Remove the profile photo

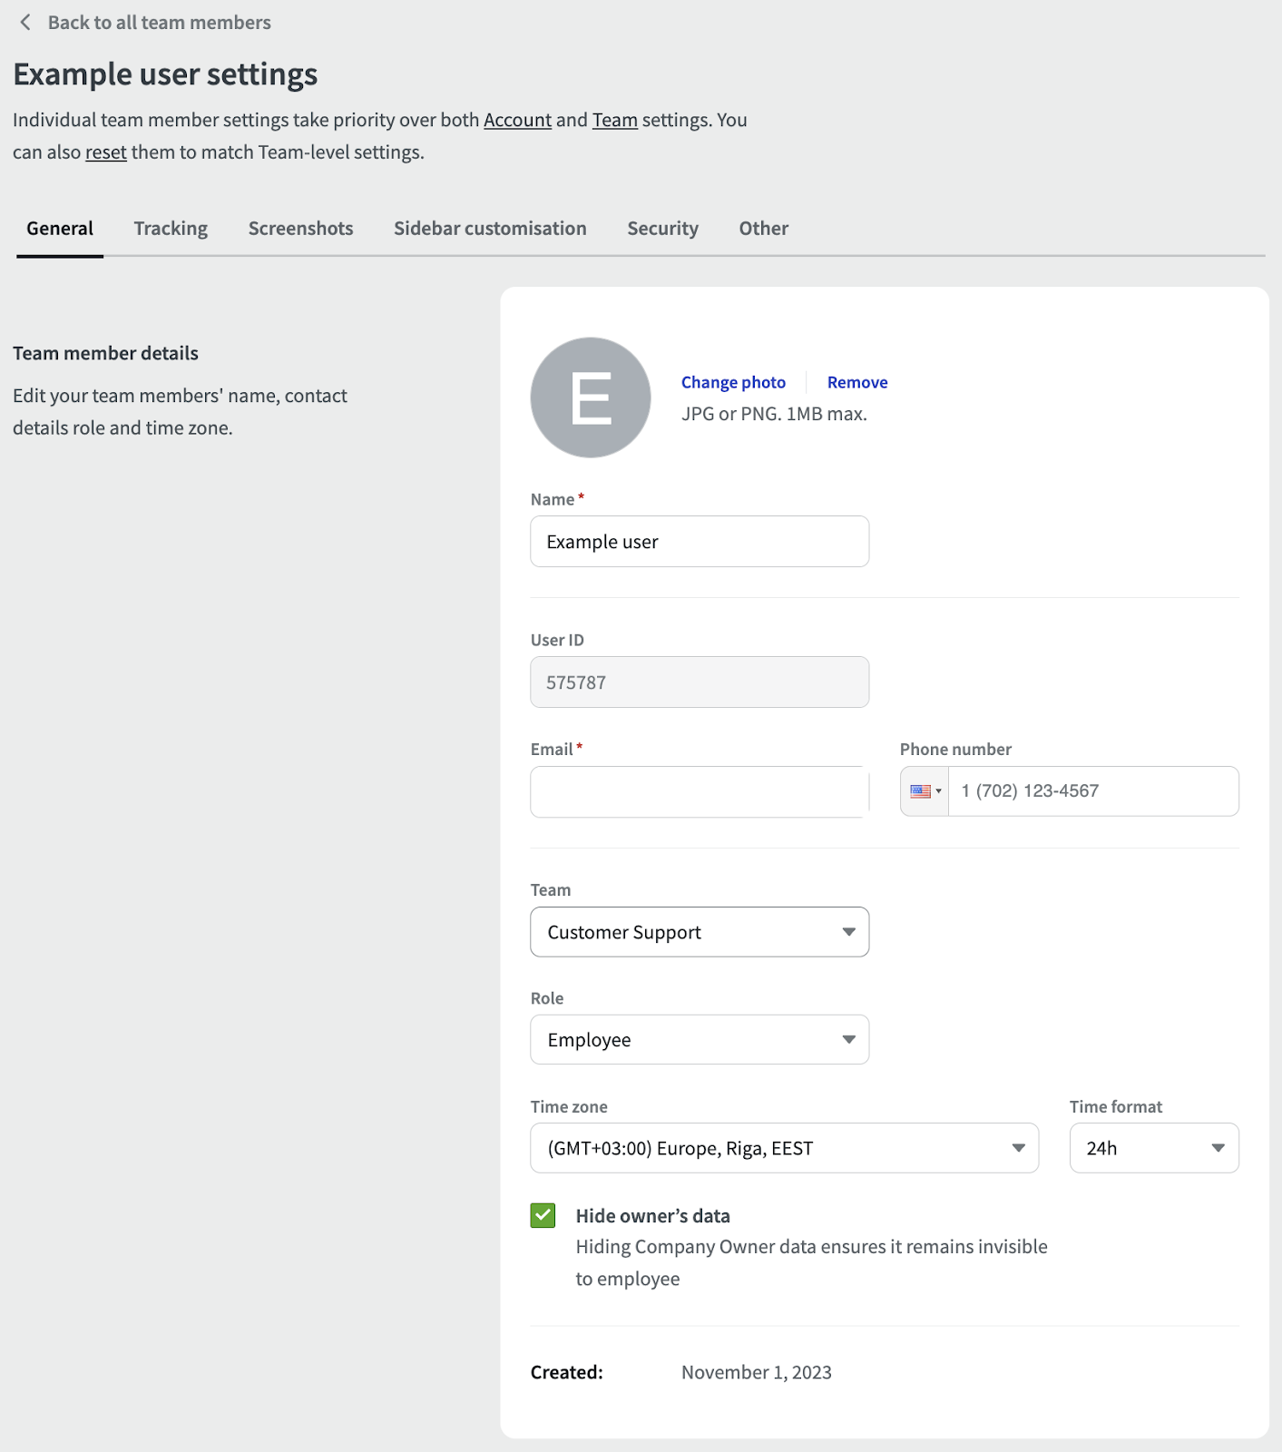pyautogui.click(x=856, y=382)
